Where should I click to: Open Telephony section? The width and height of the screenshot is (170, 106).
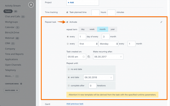click(10, 70)
